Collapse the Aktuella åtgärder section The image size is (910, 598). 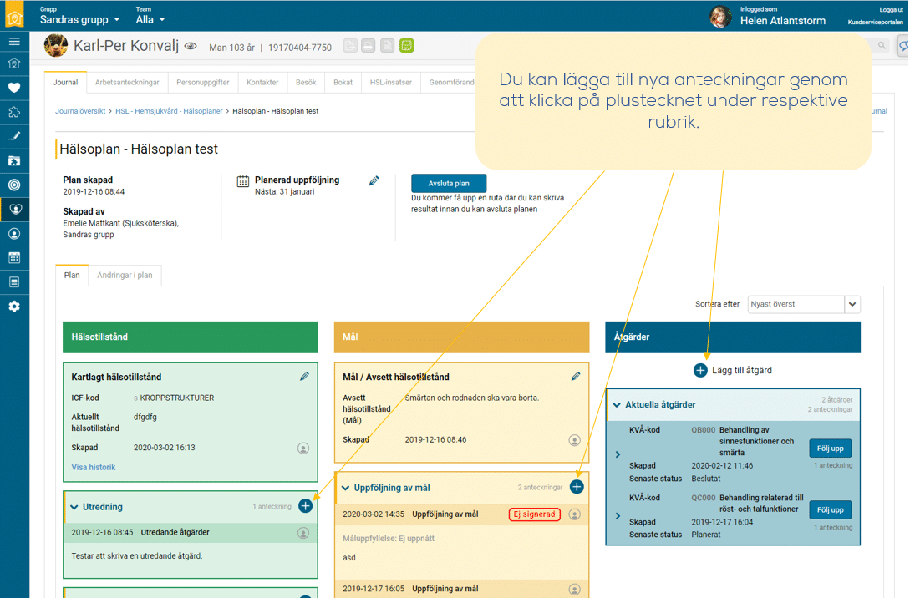617,405
